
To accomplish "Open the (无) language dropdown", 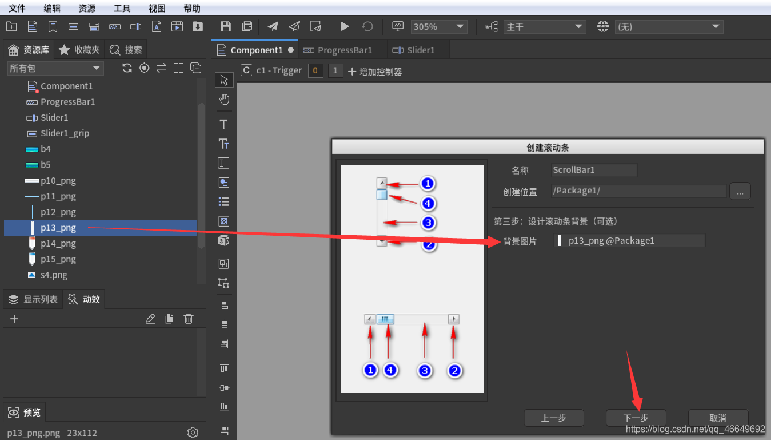I will click(x=669, y=27).
